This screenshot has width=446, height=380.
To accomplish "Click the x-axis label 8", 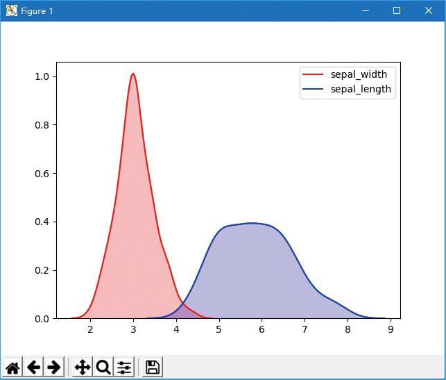I will click(348, 329).
